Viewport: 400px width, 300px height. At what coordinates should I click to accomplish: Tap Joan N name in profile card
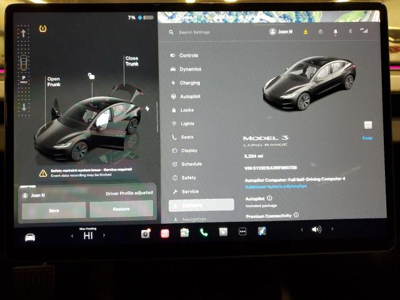pos(37,196)
